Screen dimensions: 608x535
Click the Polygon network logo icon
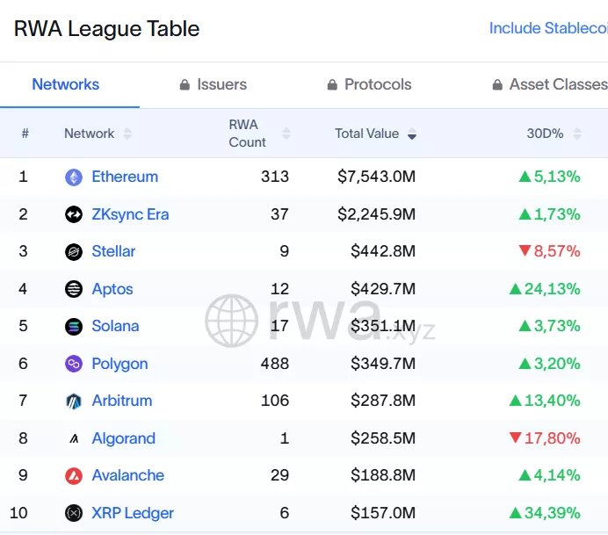pos(74,364)
